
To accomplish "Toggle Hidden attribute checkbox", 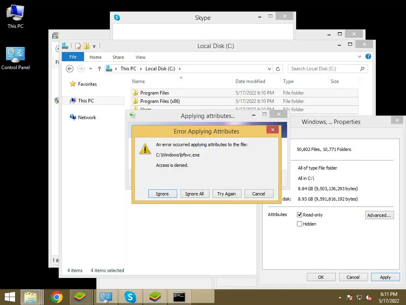I will click(299, 224).
